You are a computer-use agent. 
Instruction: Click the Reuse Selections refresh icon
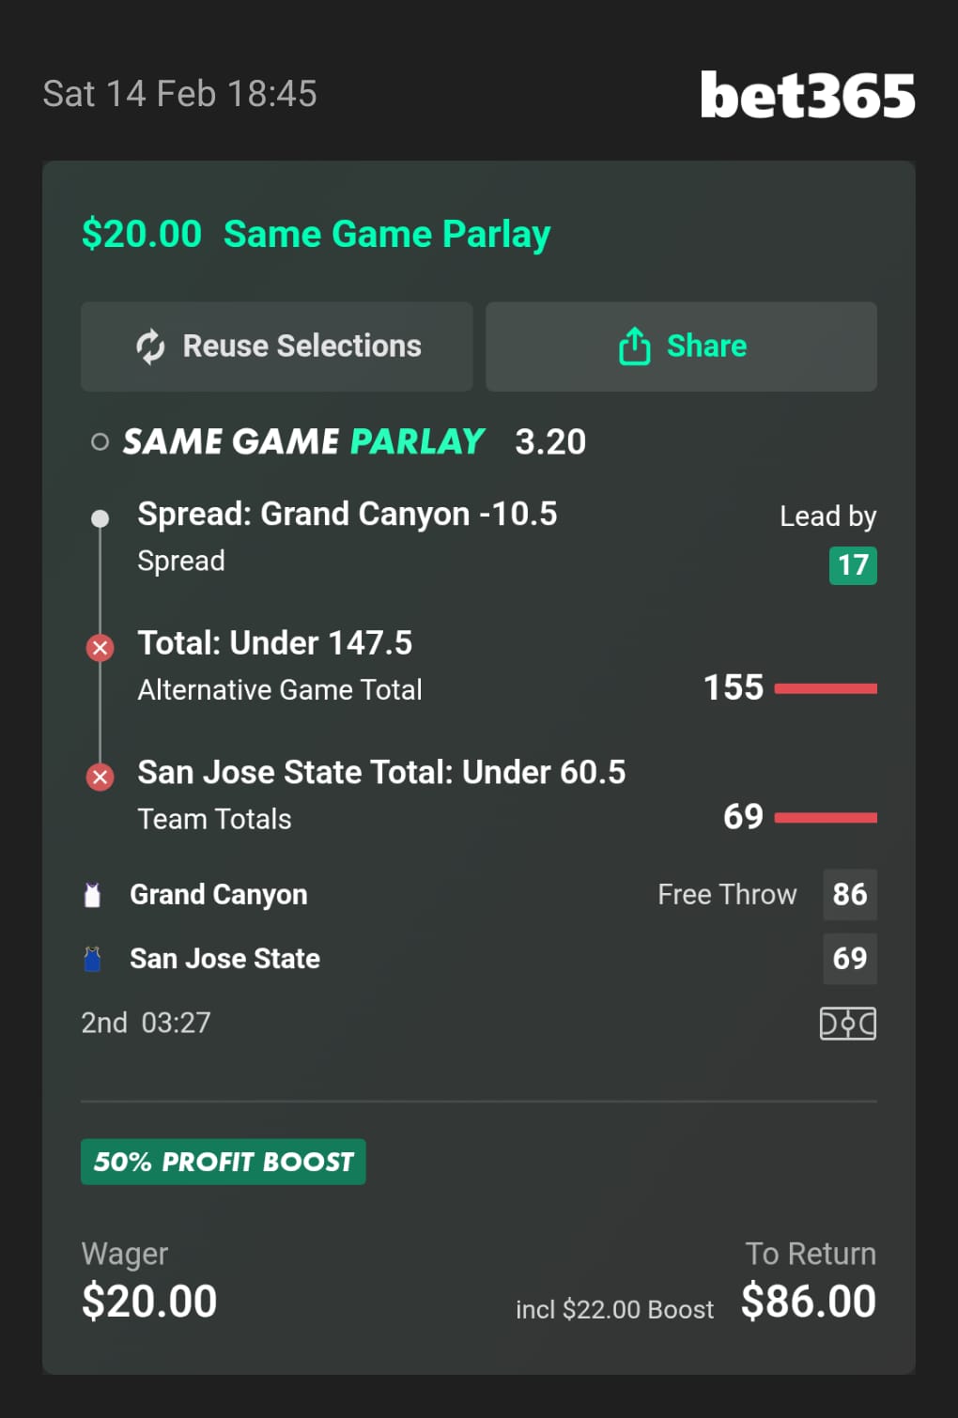150,347
